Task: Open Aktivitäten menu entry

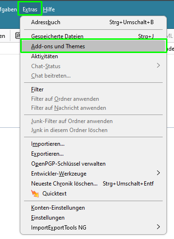Action: (x=93, y=56)
